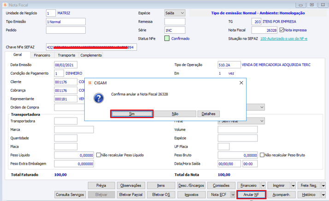Image resolution: width=329 pixels, height=201 pixels.
Task: Expand the Frete dropdown behind the dialog
Action: click(262, 121)
